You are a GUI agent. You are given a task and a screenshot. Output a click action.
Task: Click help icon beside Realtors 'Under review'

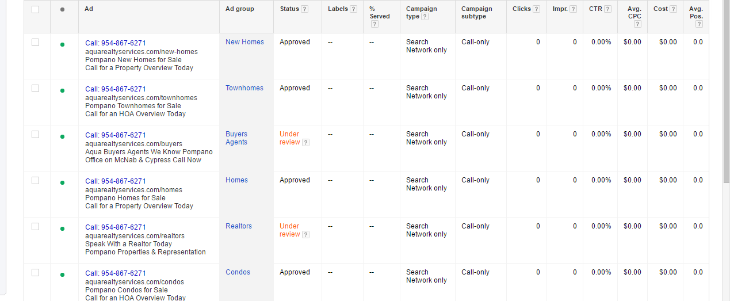pos(305,235)
